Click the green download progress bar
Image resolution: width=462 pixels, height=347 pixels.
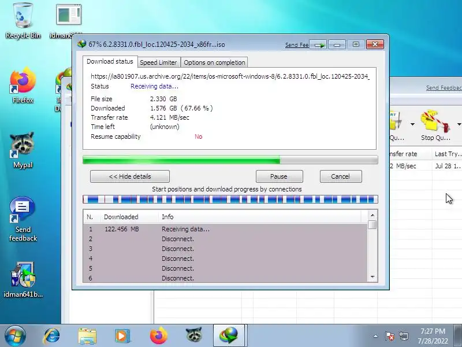coord(230,160)
